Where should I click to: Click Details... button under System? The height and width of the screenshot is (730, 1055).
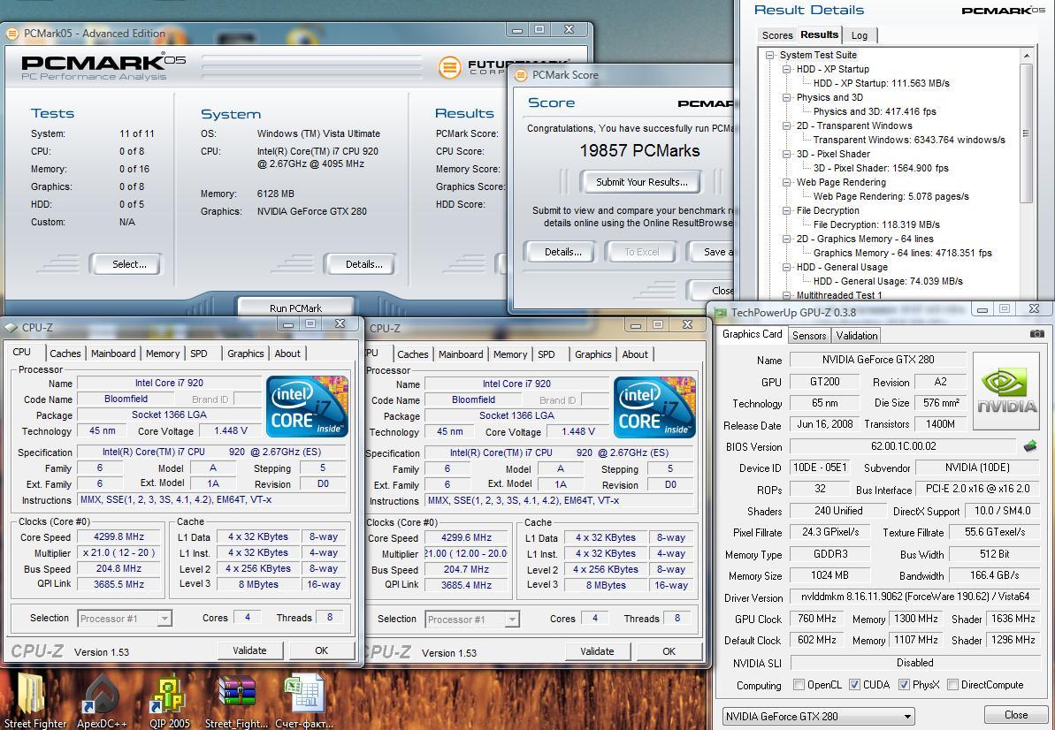coord(361,264)
